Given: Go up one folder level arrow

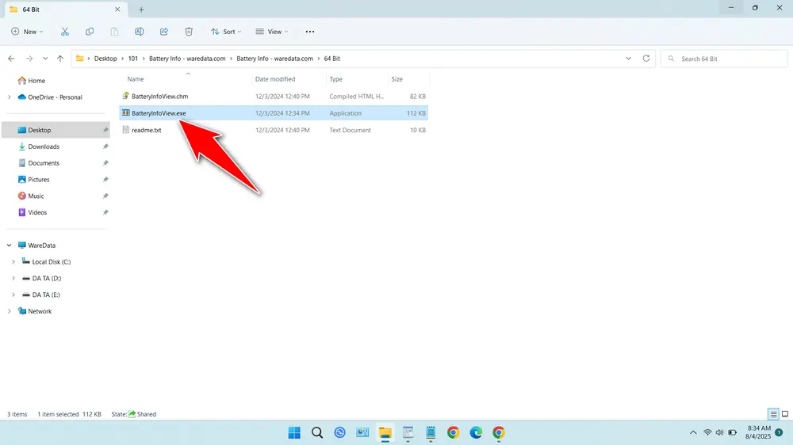Looking at the screenshot, I should [x=60, y=59].
